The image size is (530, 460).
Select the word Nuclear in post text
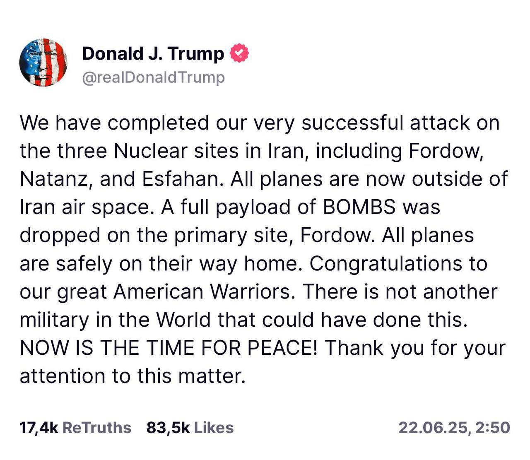(150, 151)
